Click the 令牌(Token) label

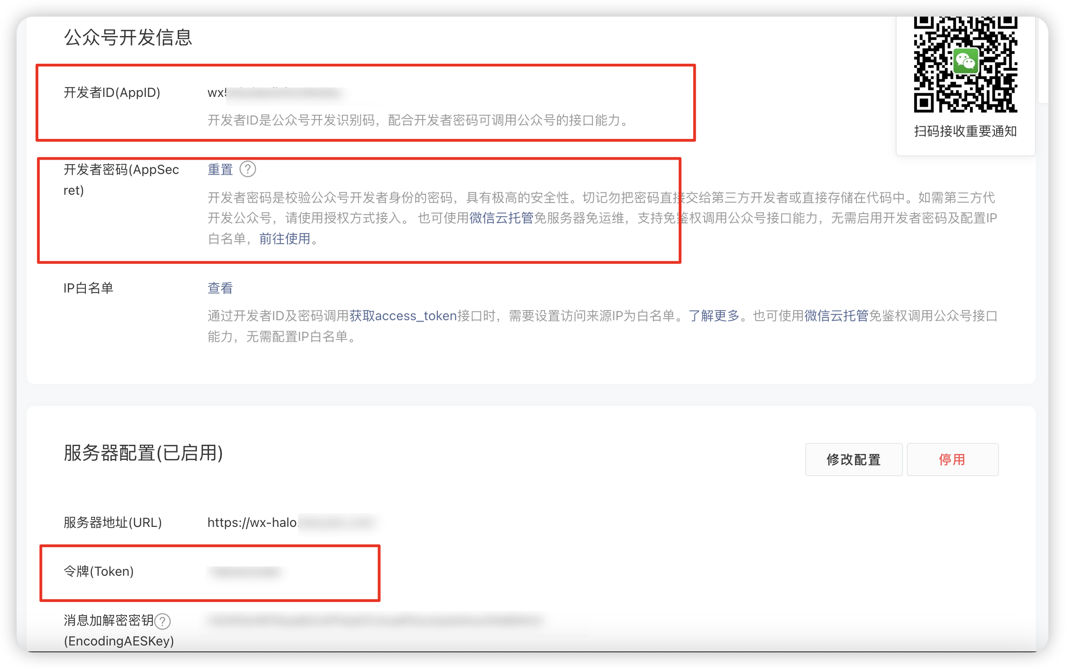[x=98, y=571]
